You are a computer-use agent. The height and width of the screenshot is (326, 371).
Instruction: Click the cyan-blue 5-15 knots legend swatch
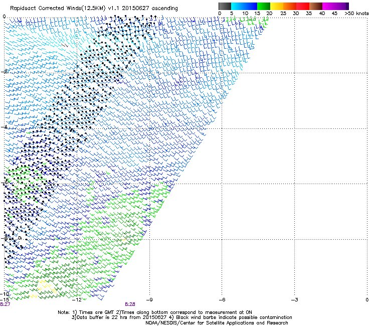pos(244,6)
